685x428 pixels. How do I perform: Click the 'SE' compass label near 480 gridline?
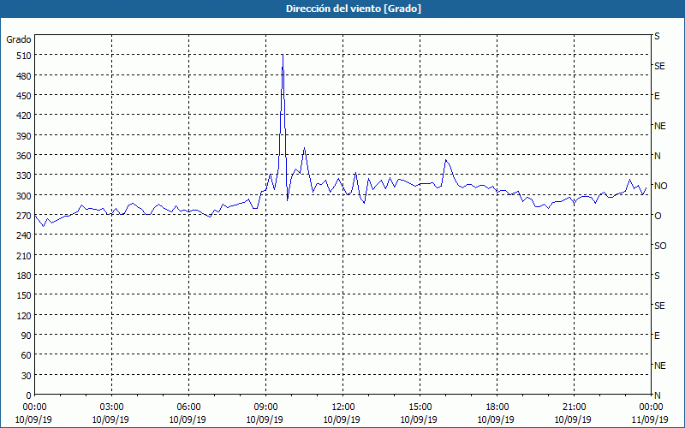(659, 67)
